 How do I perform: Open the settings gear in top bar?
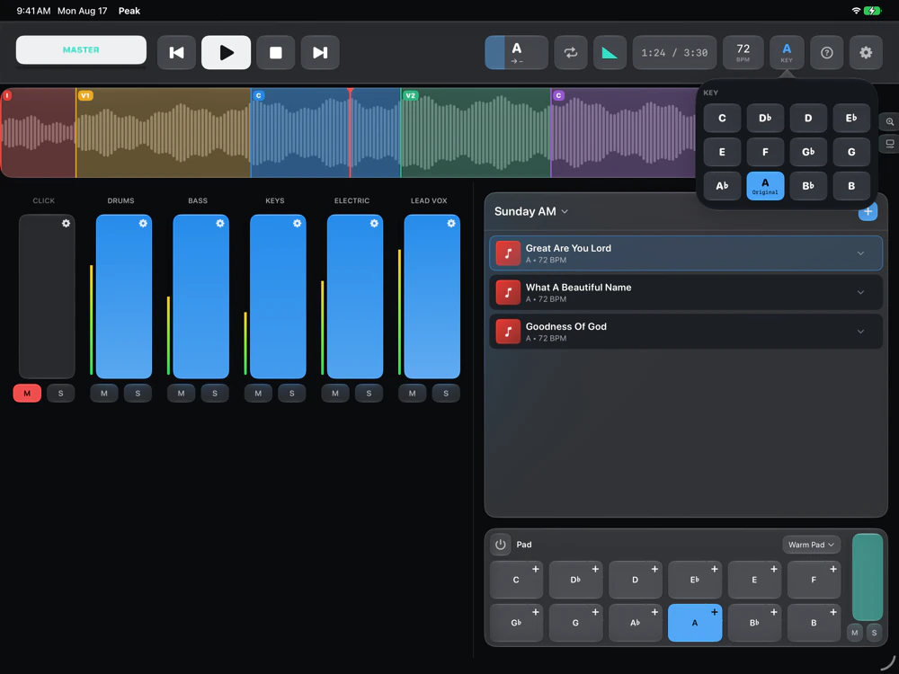point(866,53)
